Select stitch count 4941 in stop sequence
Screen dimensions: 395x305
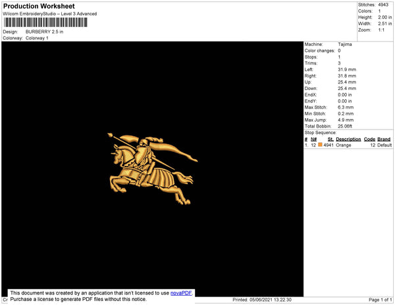[x=329, y=145]
